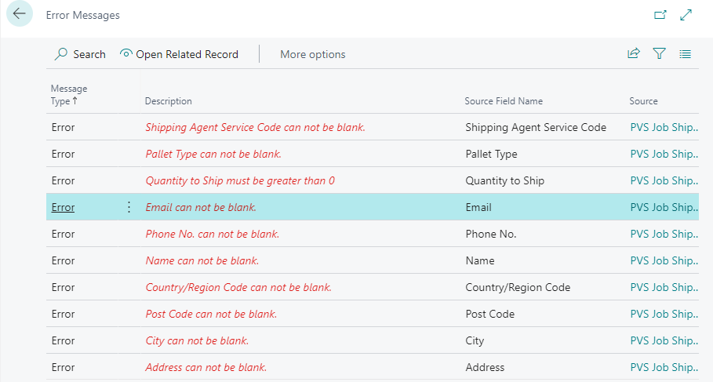This screenshot has width=713, height=382.
Task: Click the 'City' source field cell
Action: pos(475,340)
